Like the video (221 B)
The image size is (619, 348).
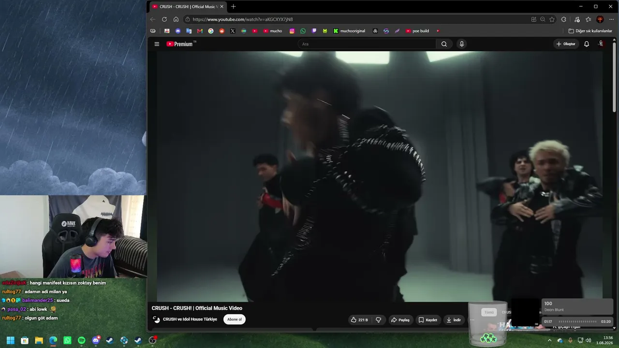[359, 319]
